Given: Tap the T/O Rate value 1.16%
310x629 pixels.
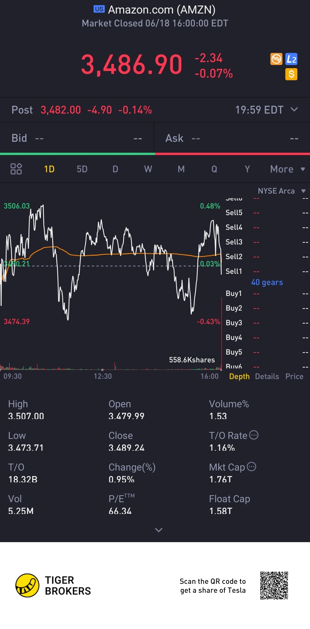Looking at the screenshot, I should (222, 448).
